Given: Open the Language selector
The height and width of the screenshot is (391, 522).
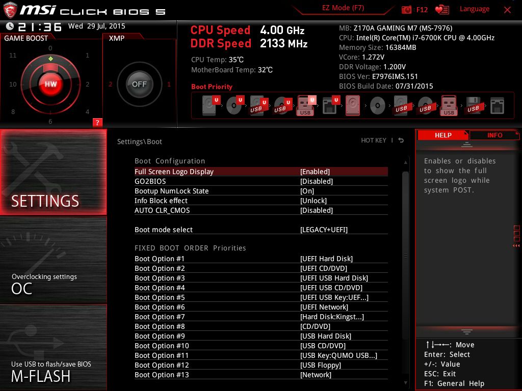Looking at the screenshot, I should pos(475,9).
